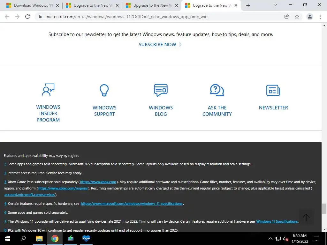Click footnote number 7 link
The image size is (327, 245).
pyautogui.click(x=5, y=221)
